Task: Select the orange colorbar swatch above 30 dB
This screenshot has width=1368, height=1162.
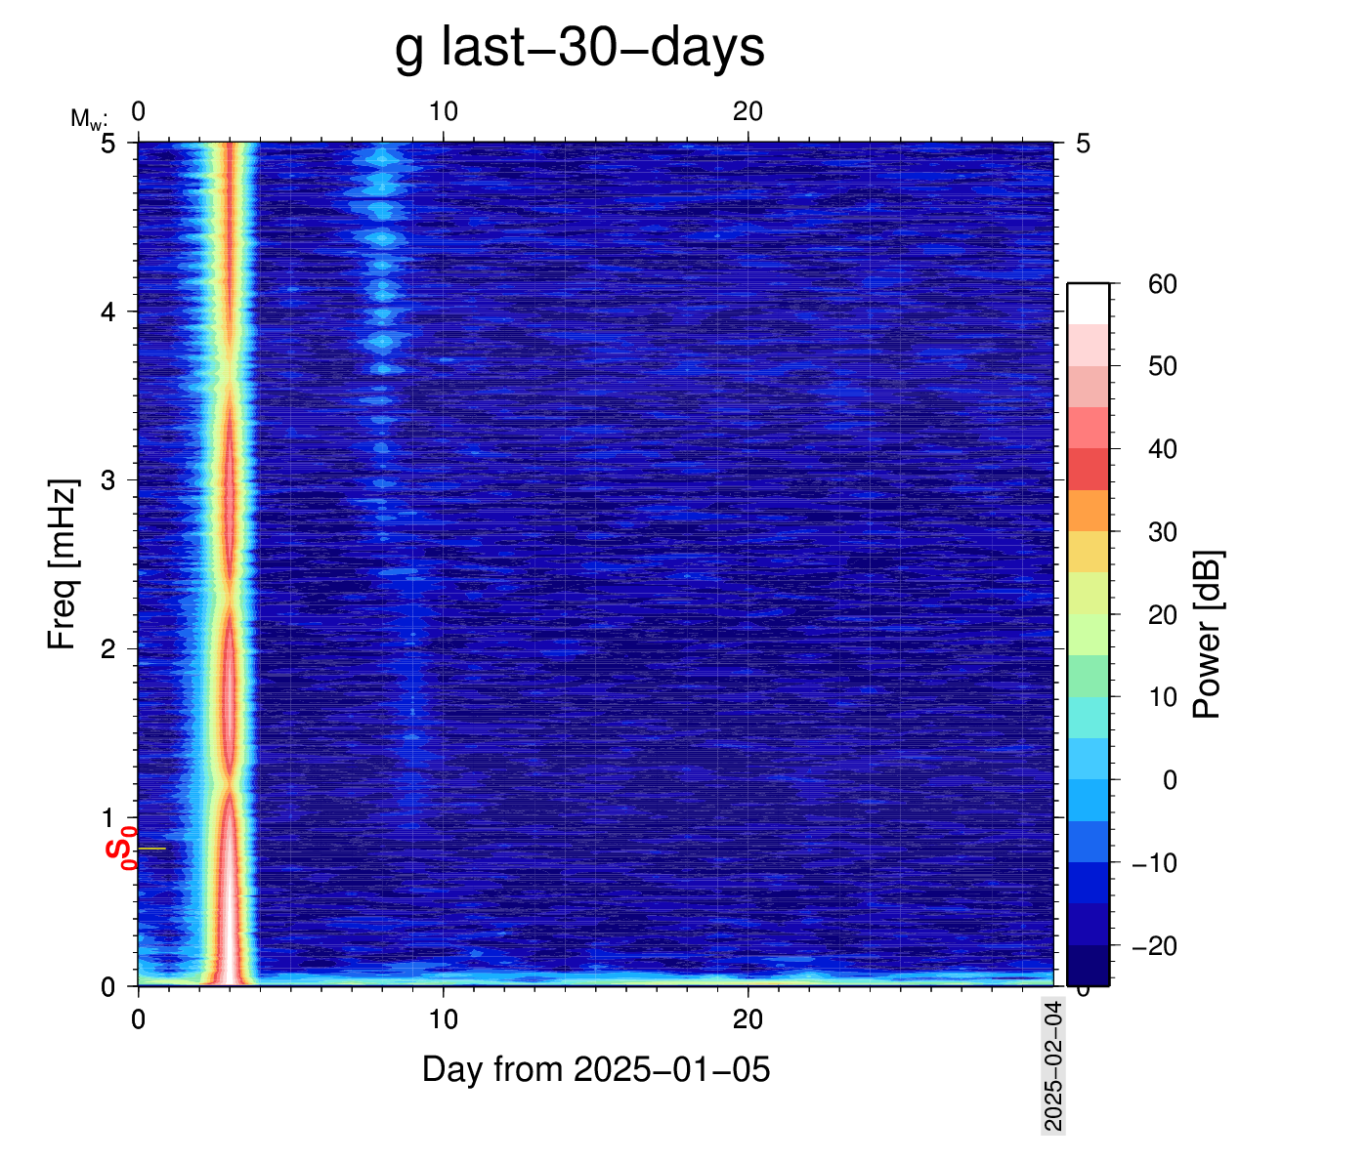Action: (1087, 511)
